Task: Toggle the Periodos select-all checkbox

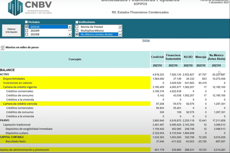Action: pos(26,22)
